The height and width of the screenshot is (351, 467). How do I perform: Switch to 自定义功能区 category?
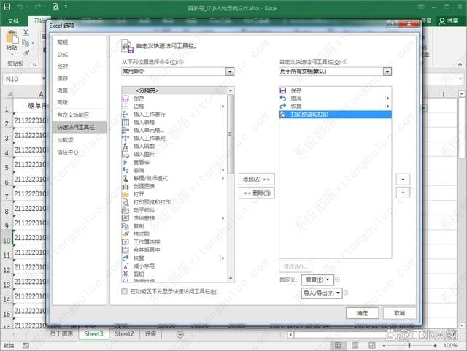pyautogui.click(x=73, y=115)
